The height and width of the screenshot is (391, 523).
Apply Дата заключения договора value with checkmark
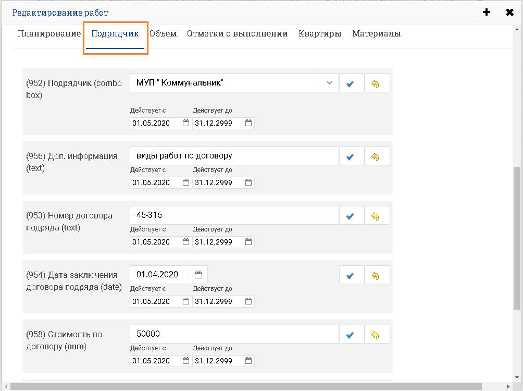pos(351,275)
